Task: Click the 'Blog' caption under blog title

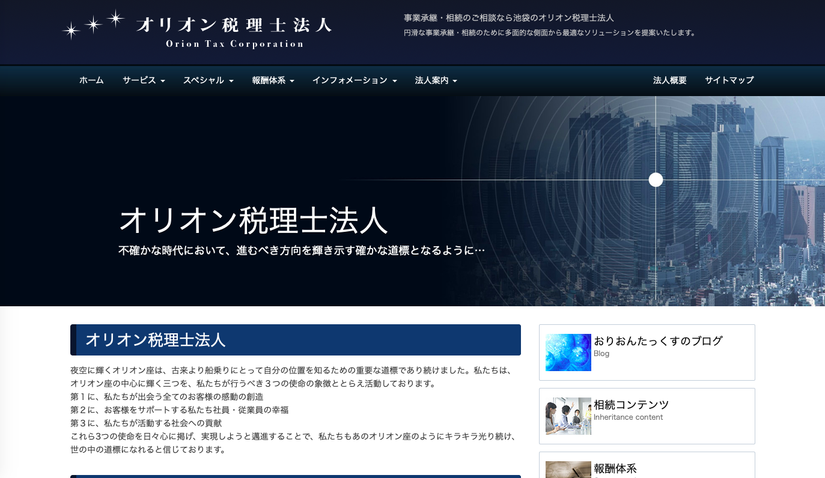Action: tap(601, 354)
